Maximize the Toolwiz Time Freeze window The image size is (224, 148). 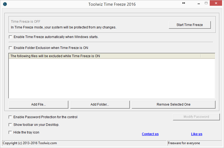[x=206, y=3]
